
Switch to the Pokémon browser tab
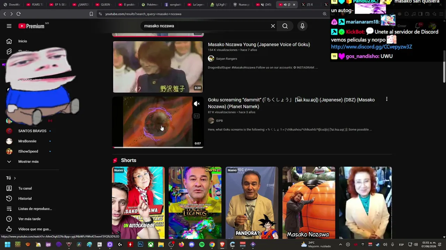click(150, 5)
